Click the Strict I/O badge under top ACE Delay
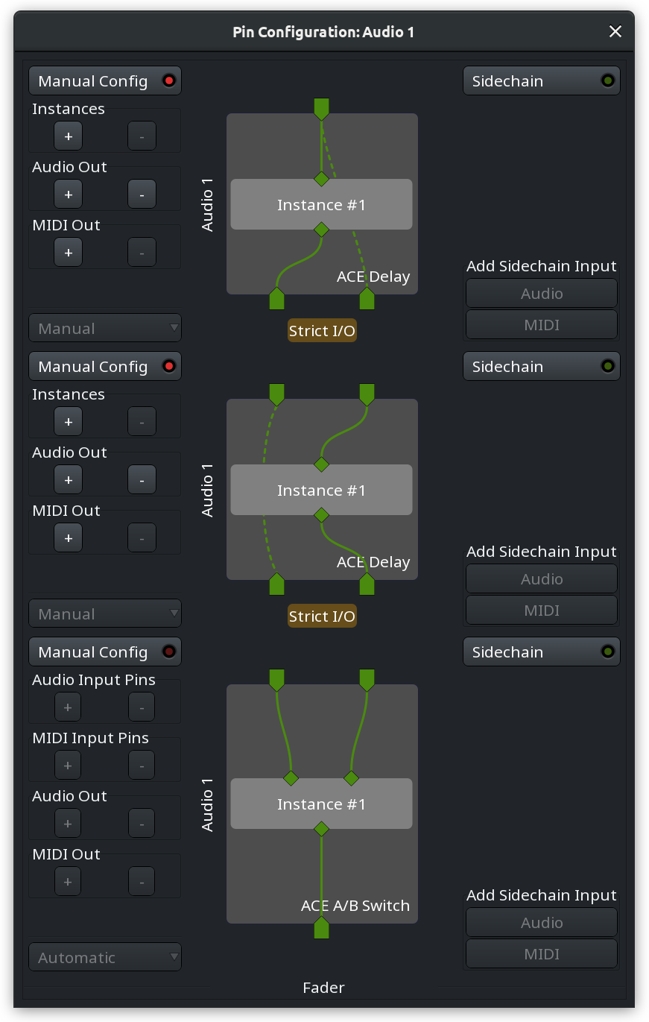 (322, 330)
